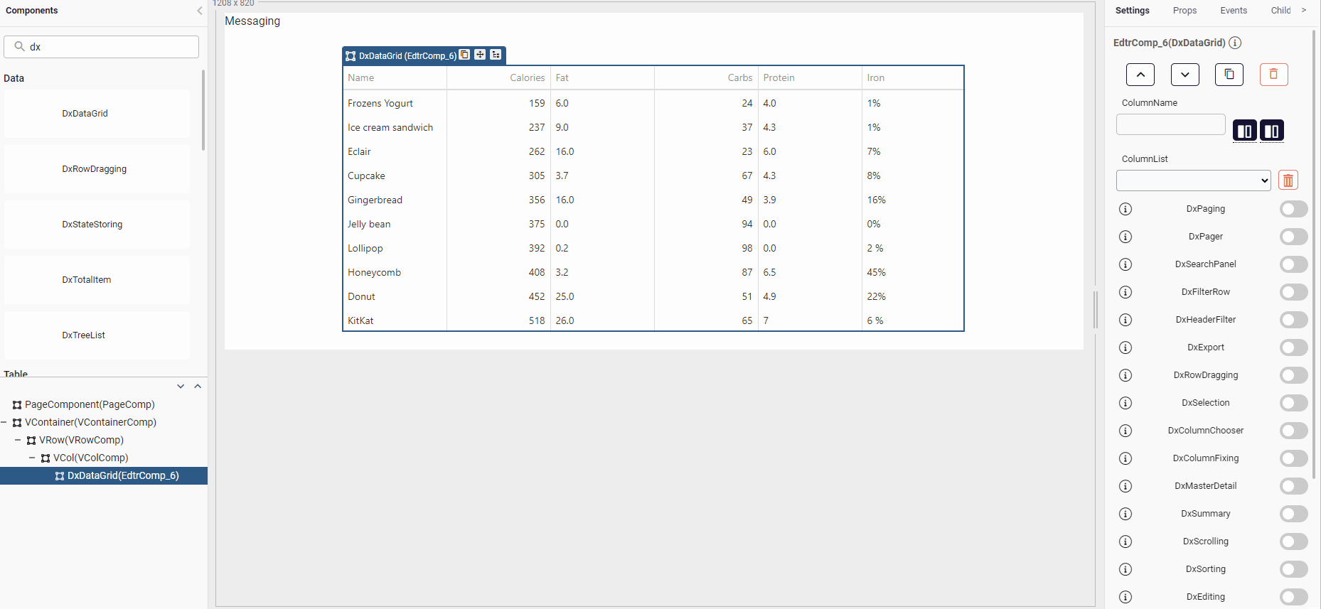Toggle DxSorting on
This screenshot has width=1321, height=609.
coord(1294,569)
